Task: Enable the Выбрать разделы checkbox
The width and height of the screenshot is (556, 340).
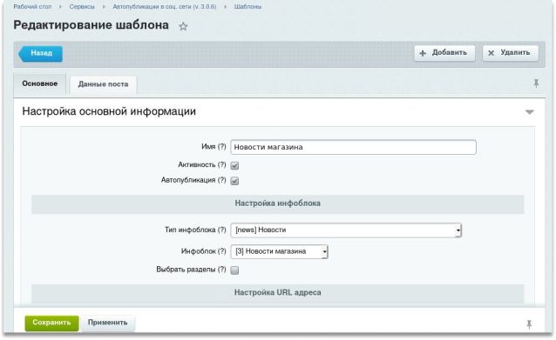Action: [234, 270]
